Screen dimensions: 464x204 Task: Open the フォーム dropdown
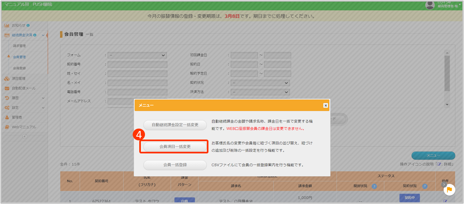tap(137, 55)
